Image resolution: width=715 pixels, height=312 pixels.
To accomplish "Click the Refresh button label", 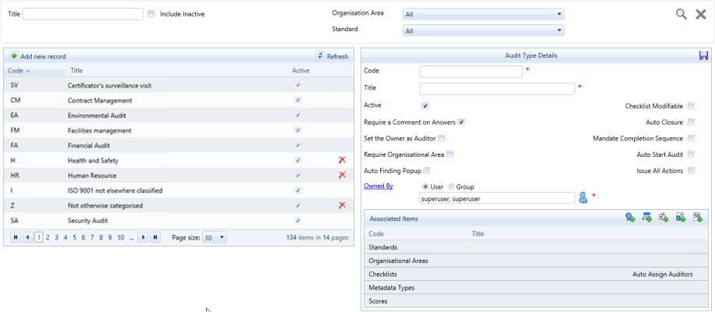I will click(337, 56).
